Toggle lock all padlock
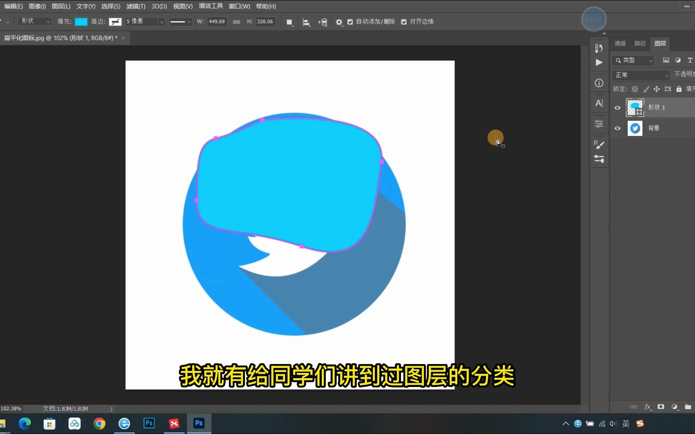The width and height of the screenshot is (695, 434). [679, 89]
